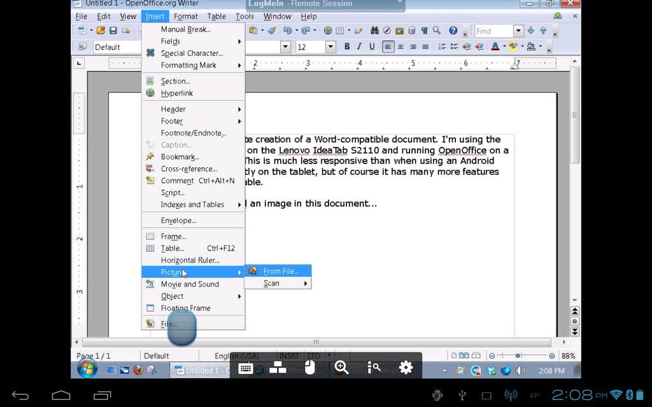
Task: Toggle Bold formatting
Action: point(347,46)
